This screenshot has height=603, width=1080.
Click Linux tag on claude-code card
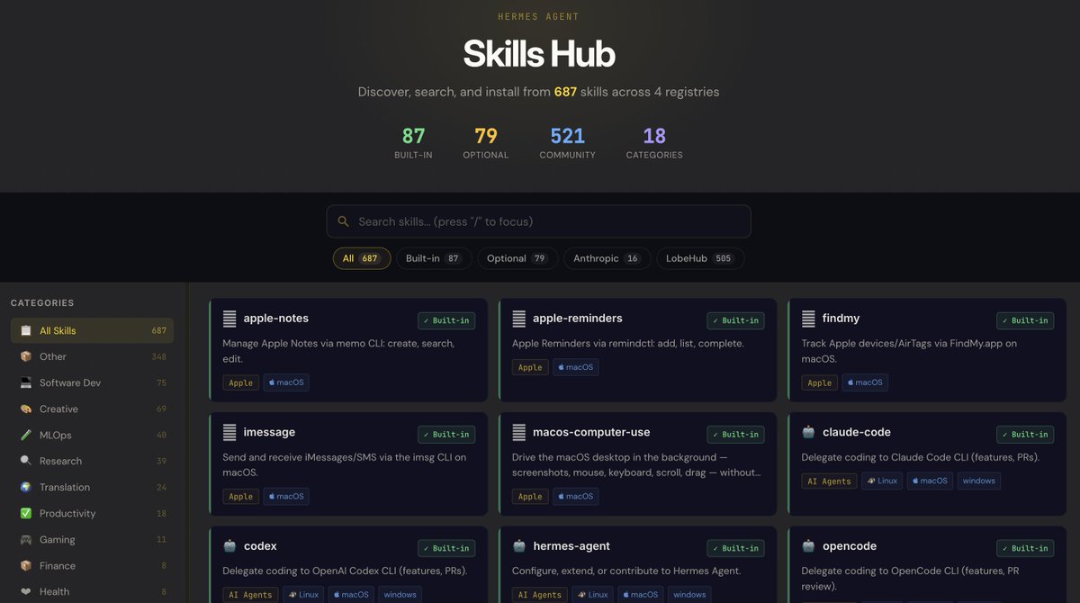point(883,481)
